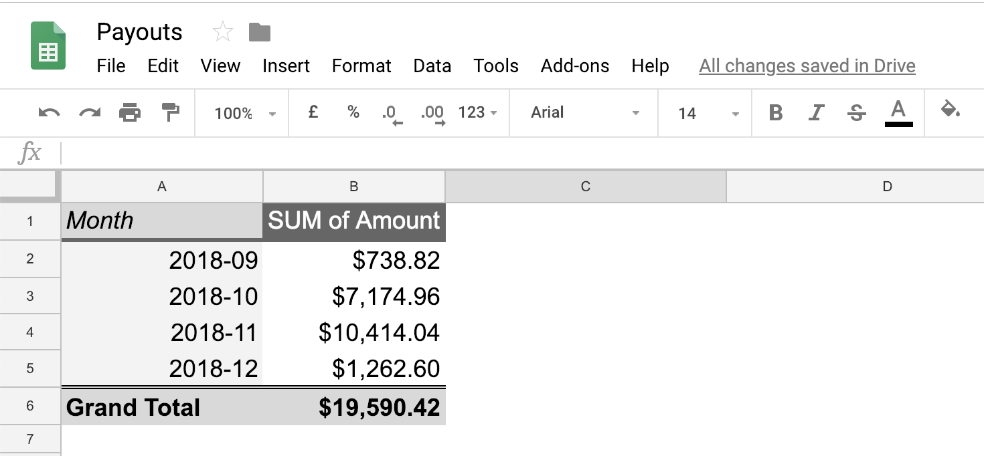
Task: Open the move to folder icon
Action: click(x=259, y=32)
